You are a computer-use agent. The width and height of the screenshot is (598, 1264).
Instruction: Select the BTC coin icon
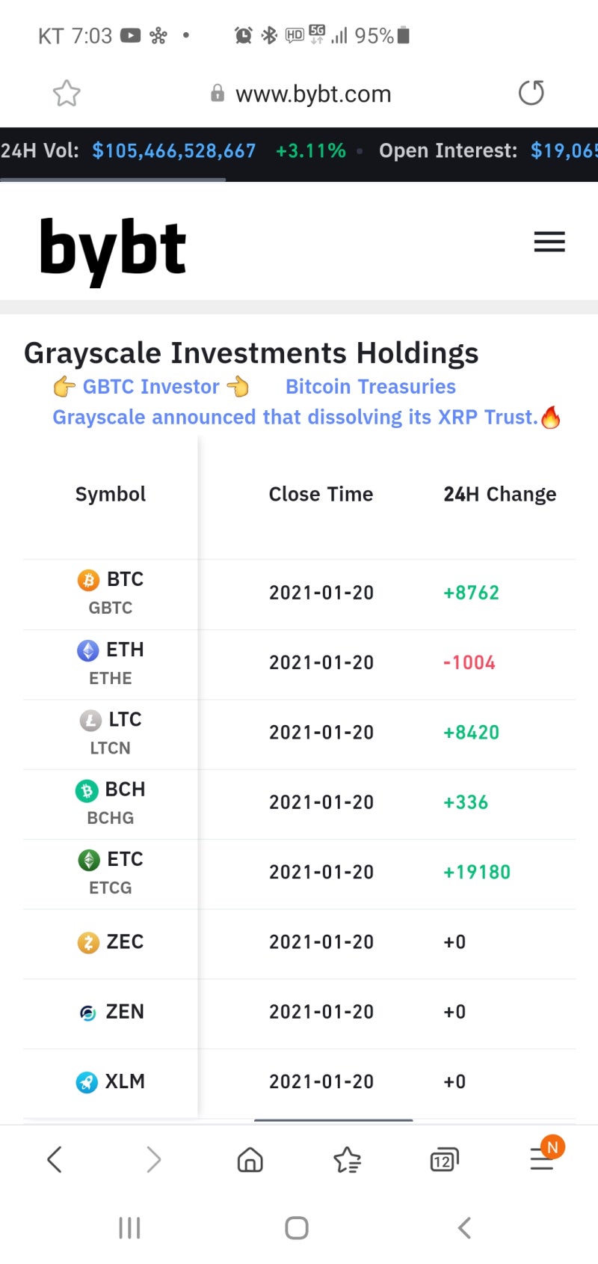(88, 580)
